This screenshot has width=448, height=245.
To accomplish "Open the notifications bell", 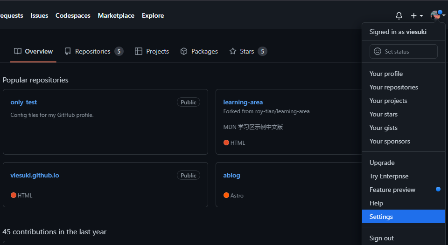I will [399, 16].
